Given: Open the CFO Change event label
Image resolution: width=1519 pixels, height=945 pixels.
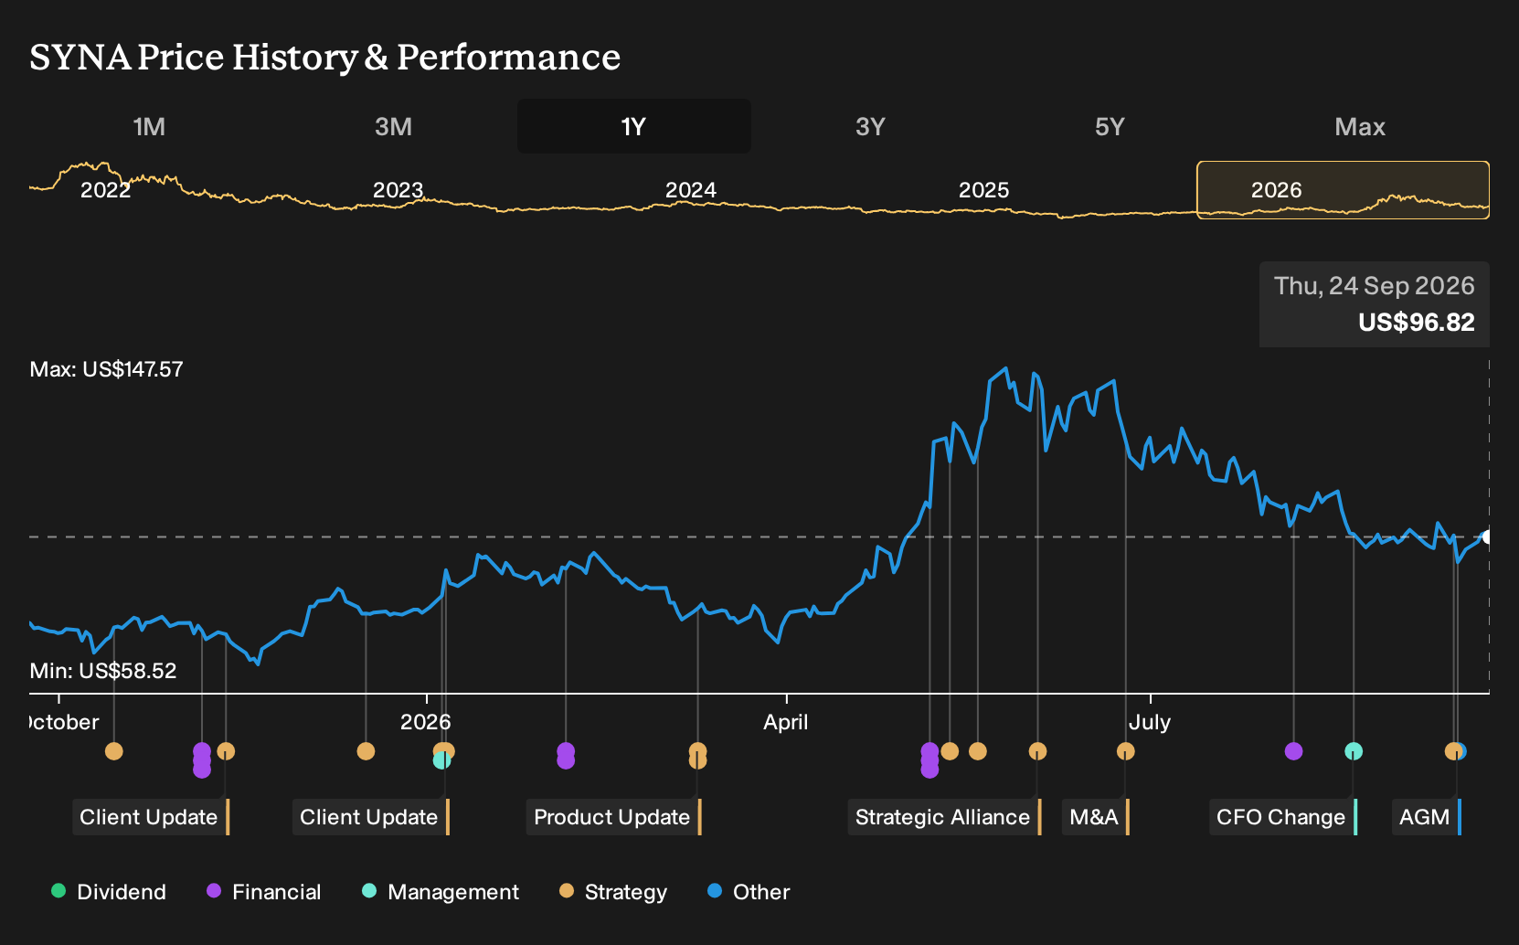Looking at the screenshot, I should tap(1282, 817).
